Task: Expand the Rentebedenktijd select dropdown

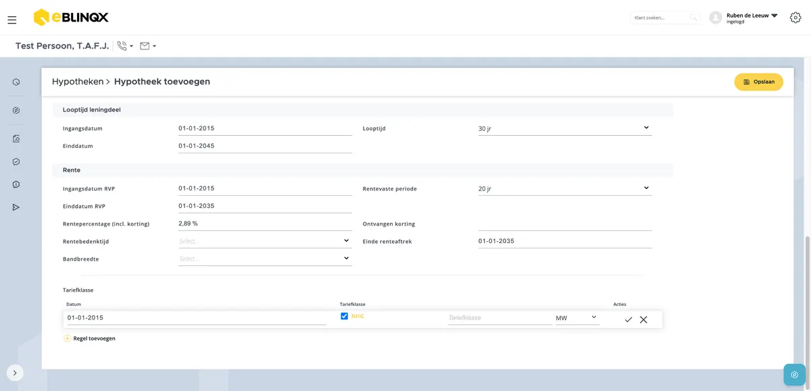Action: [265, 241]
